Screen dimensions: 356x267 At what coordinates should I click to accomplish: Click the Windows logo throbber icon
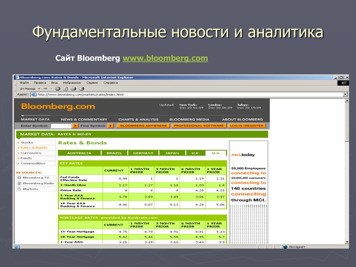[343, 83]
